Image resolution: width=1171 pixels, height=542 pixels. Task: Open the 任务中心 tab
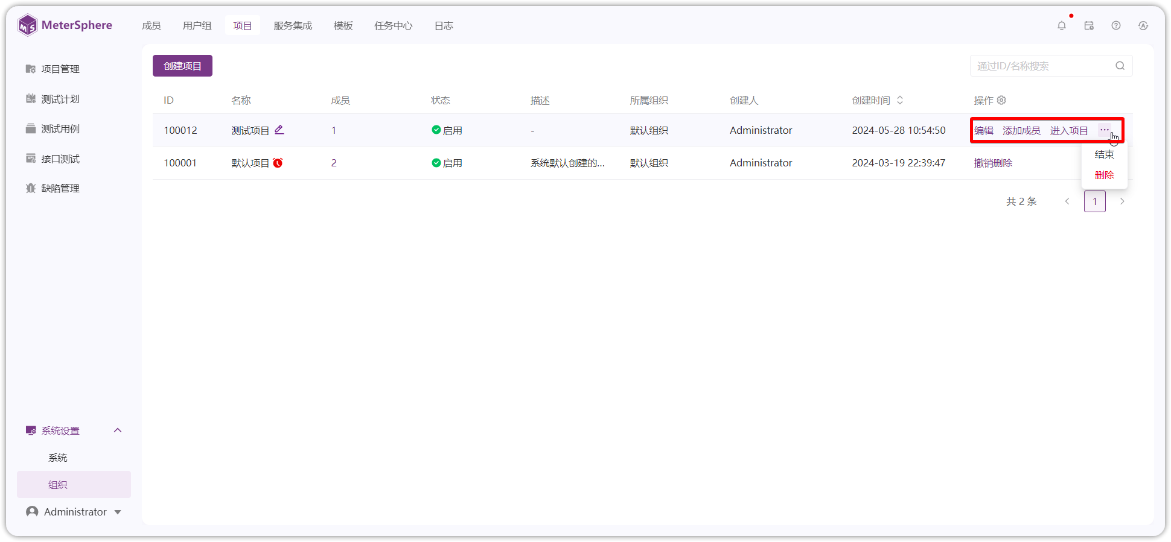[394, 25]
